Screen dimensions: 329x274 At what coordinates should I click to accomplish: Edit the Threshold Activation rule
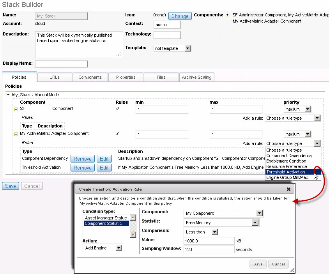click(104, 168)
